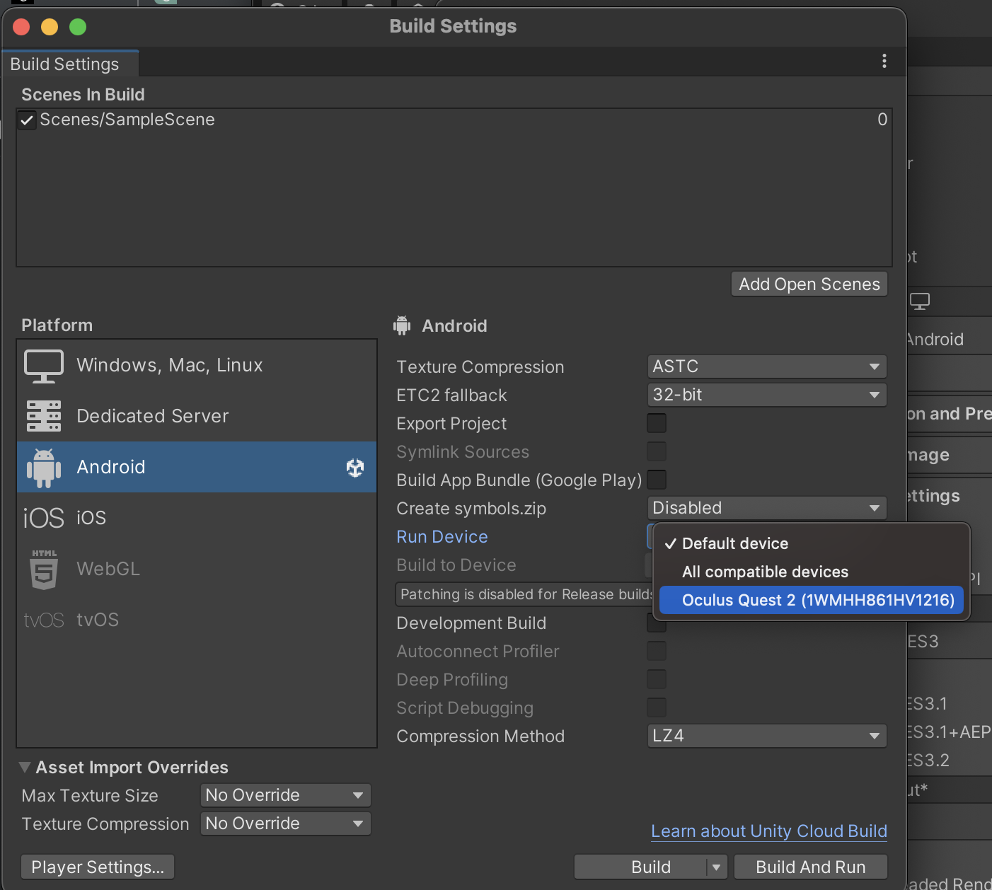992x890 pixels.
Task: Select the Dedicated Server platform row
Action: (x=197, y=416)
